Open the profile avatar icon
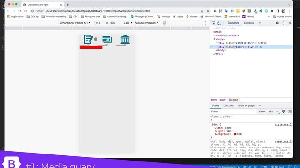Screen dimensions: 300x168 [283, 11]
